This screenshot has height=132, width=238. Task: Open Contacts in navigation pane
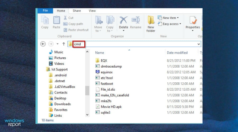(x=58, y=92)
